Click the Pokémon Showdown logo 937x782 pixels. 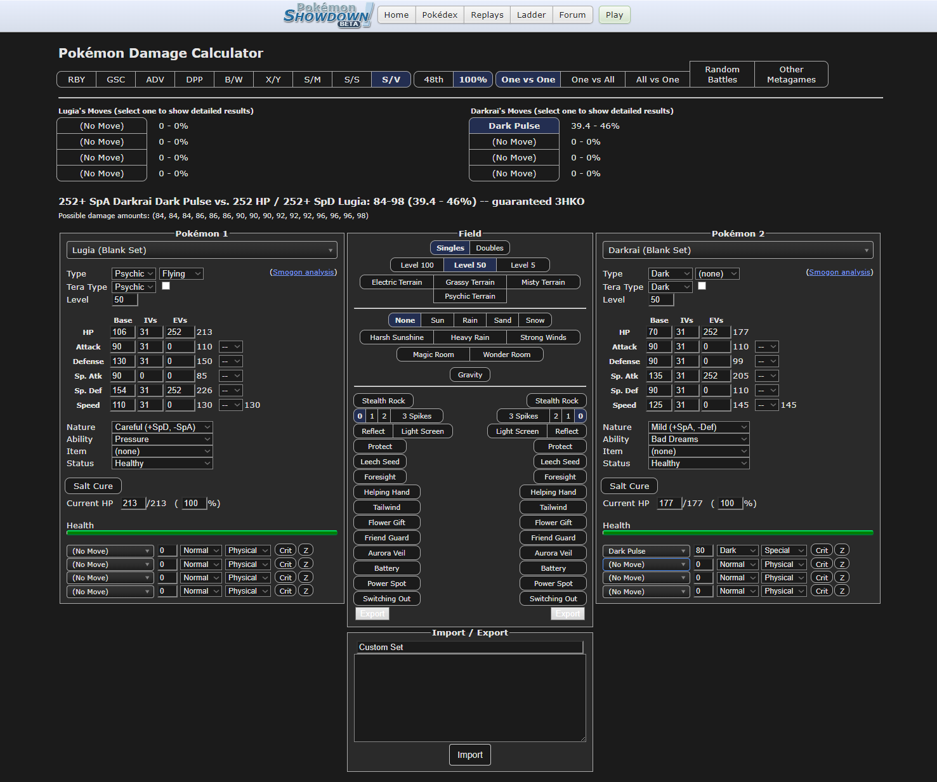(328, 15)
